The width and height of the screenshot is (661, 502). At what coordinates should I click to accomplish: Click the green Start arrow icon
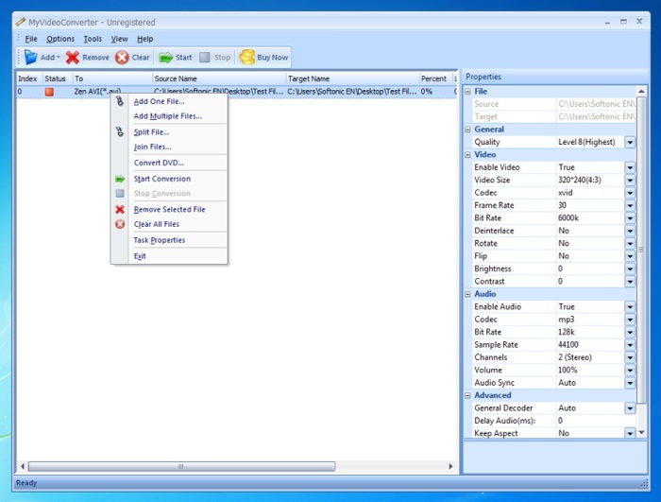(x=165, y=58)
